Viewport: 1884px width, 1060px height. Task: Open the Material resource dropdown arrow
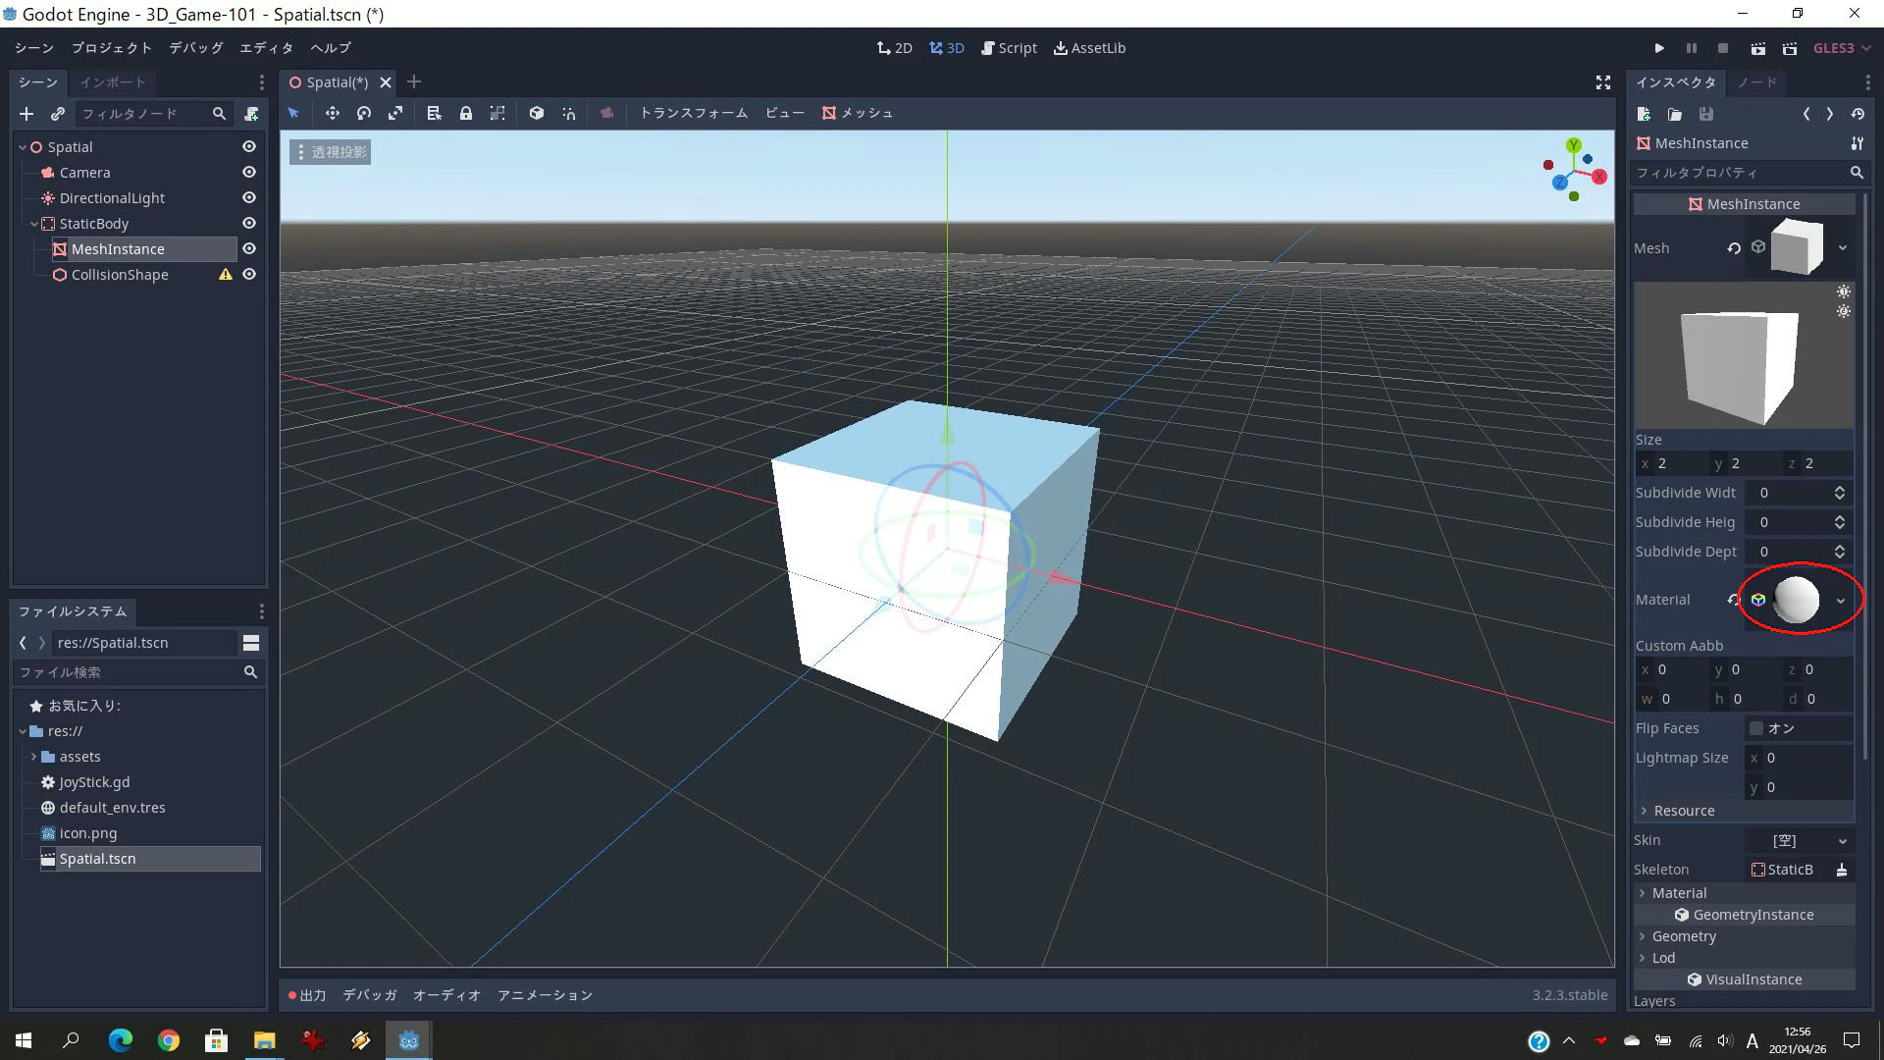tap(1841, 601)
